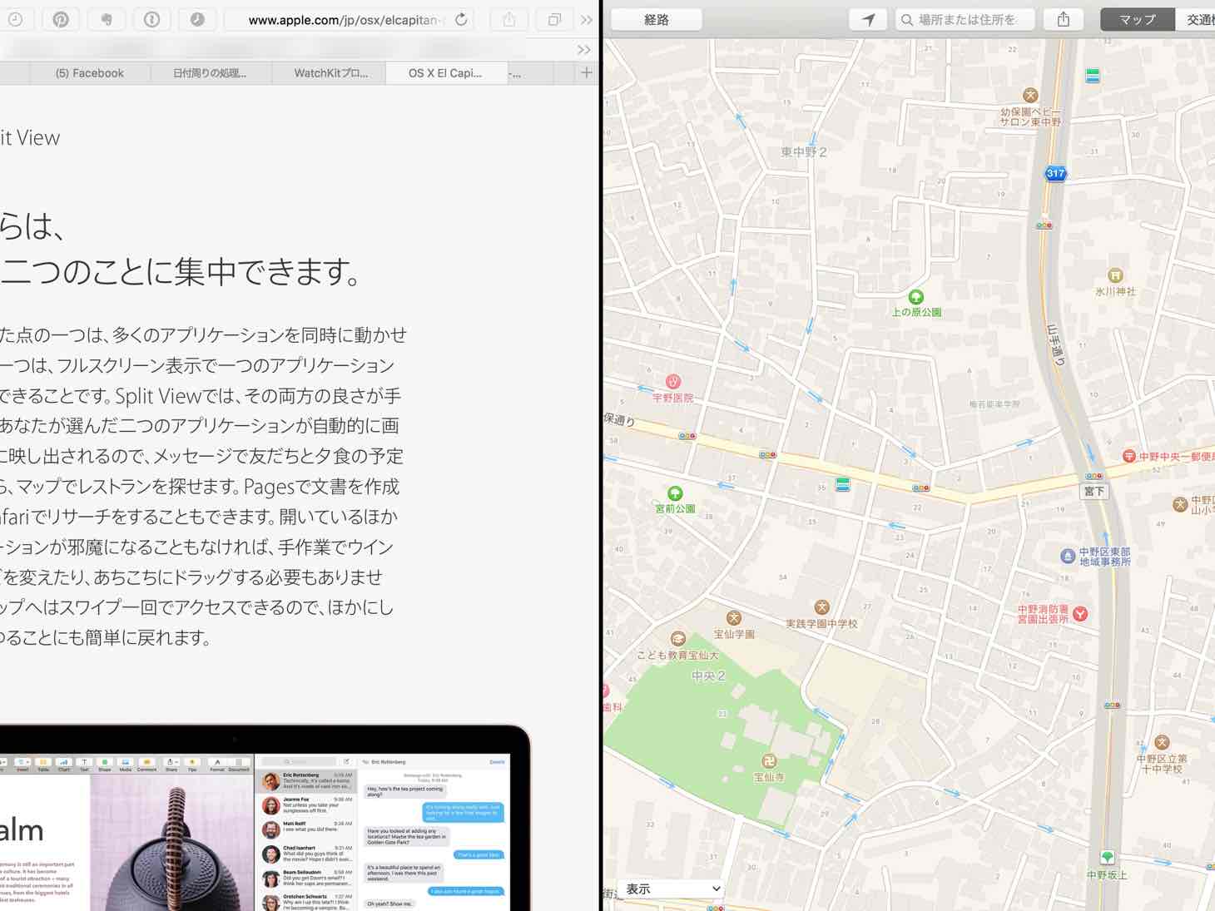Select the 中野区東部地域事務所 office marker
The width and height of the screenshot is (1215, 911).
[x=1068, y=556]
